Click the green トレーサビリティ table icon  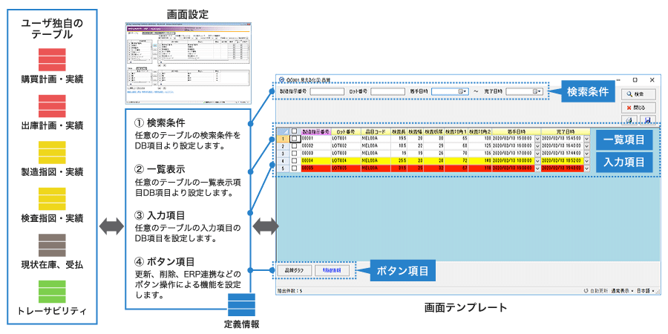point(52,289)
